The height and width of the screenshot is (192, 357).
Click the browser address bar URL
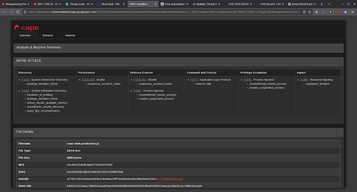tap(164, 12)
